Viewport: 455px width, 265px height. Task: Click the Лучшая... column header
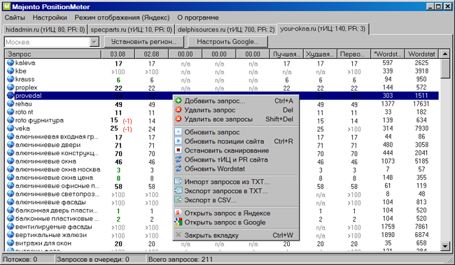click(286, 54)
